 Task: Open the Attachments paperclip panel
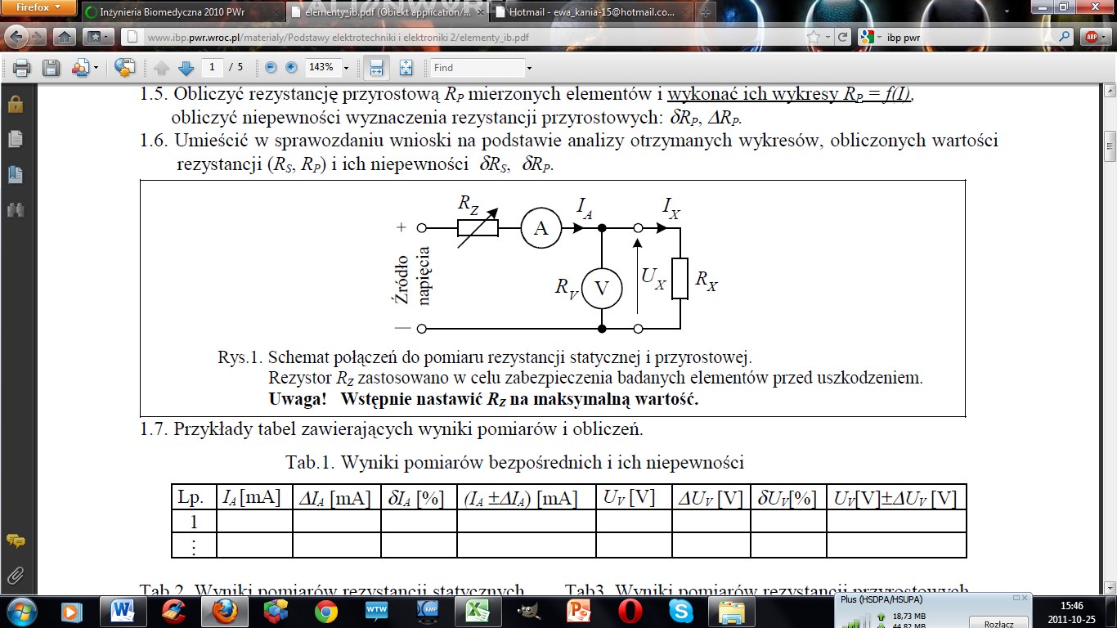(16, 575)
